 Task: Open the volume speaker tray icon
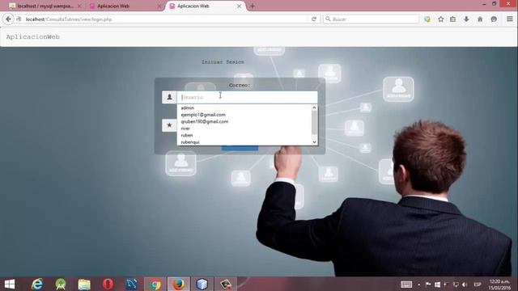pos(465,285)
